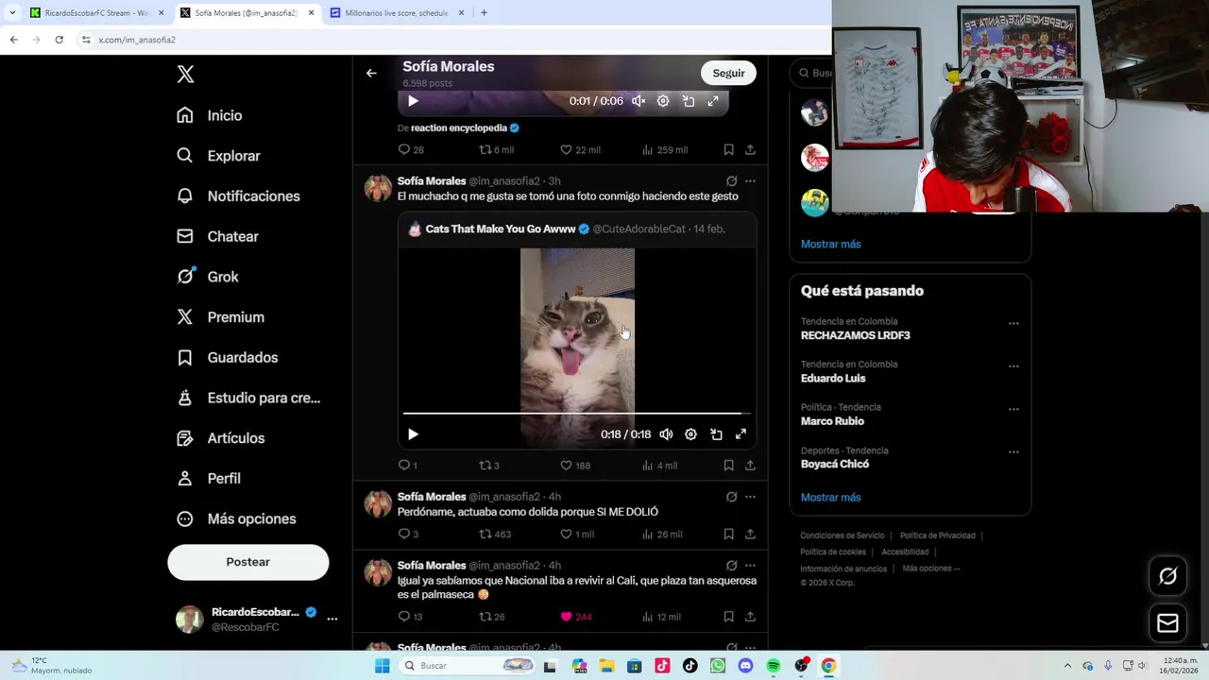Click the X logo in the sidebar

point(185,75)
